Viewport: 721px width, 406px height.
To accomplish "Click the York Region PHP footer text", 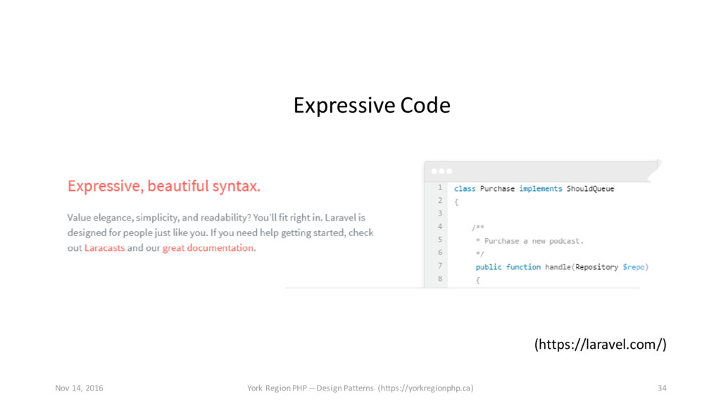I will click(x=360, y=388).
